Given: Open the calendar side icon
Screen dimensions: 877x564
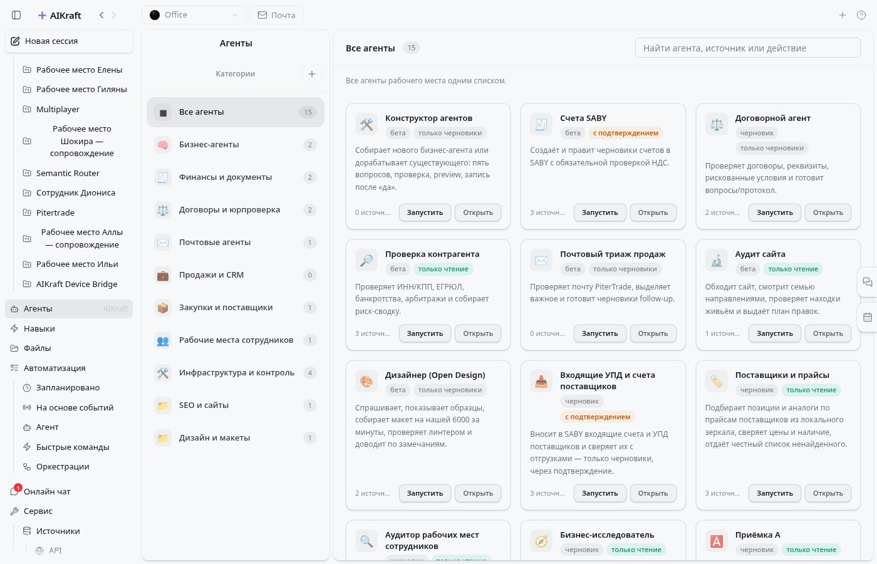Looking at the screenshot, I should pos(868,317).
